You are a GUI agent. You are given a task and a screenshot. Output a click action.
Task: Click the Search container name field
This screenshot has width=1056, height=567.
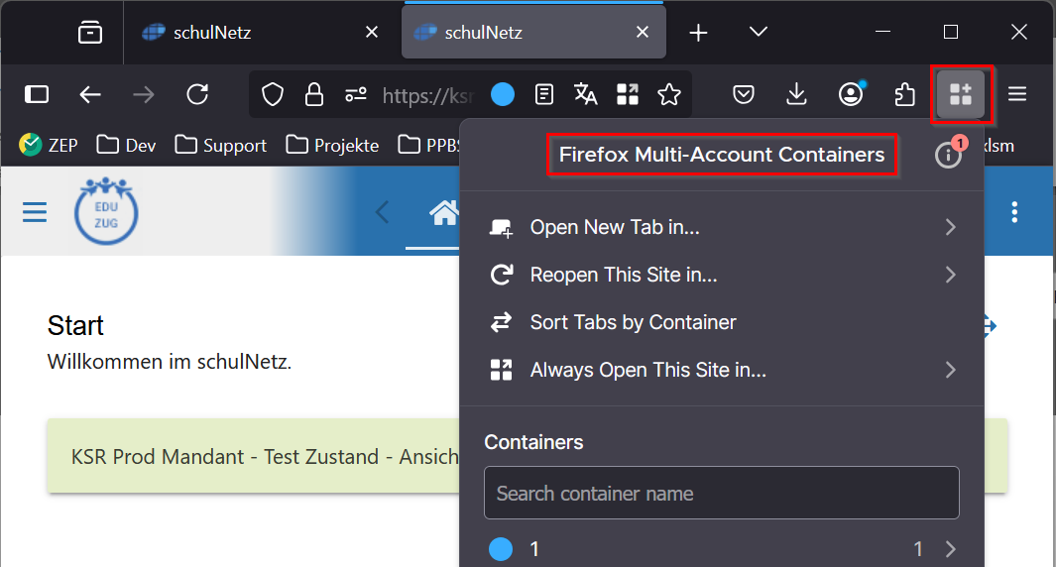(721, 493)
